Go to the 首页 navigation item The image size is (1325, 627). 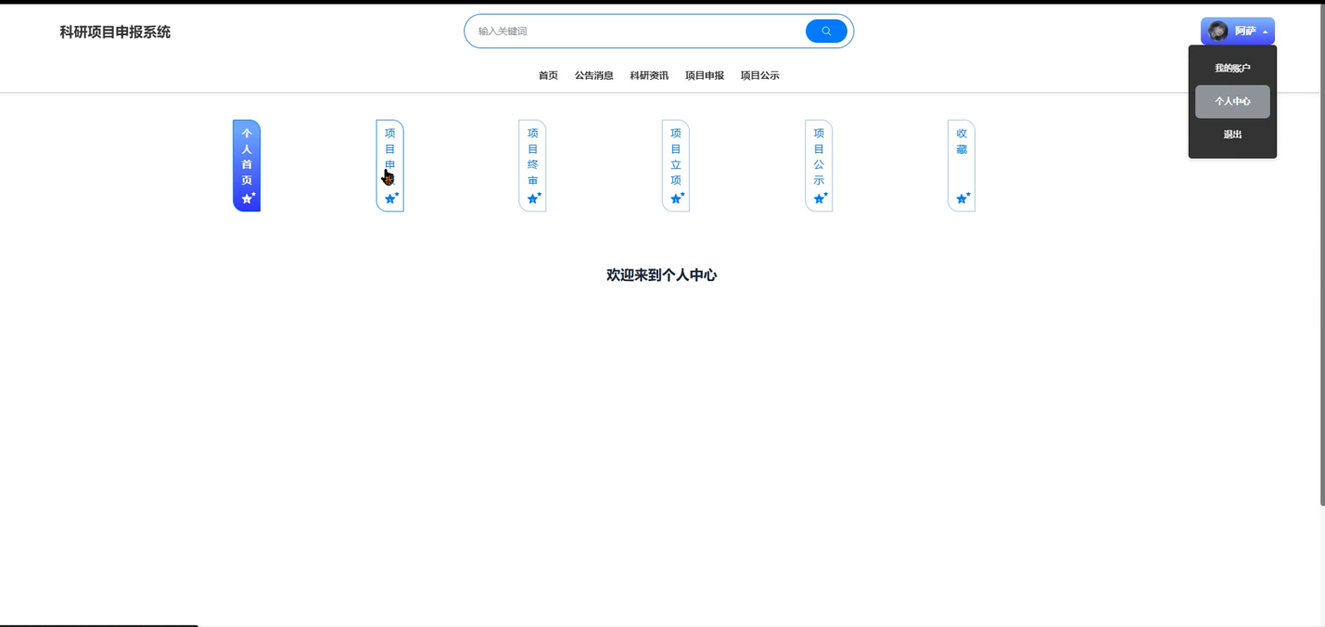548,76
